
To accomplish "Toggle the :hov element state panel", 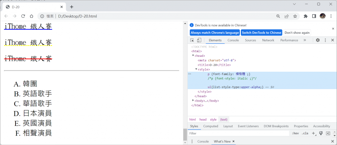I will [295, 133].
